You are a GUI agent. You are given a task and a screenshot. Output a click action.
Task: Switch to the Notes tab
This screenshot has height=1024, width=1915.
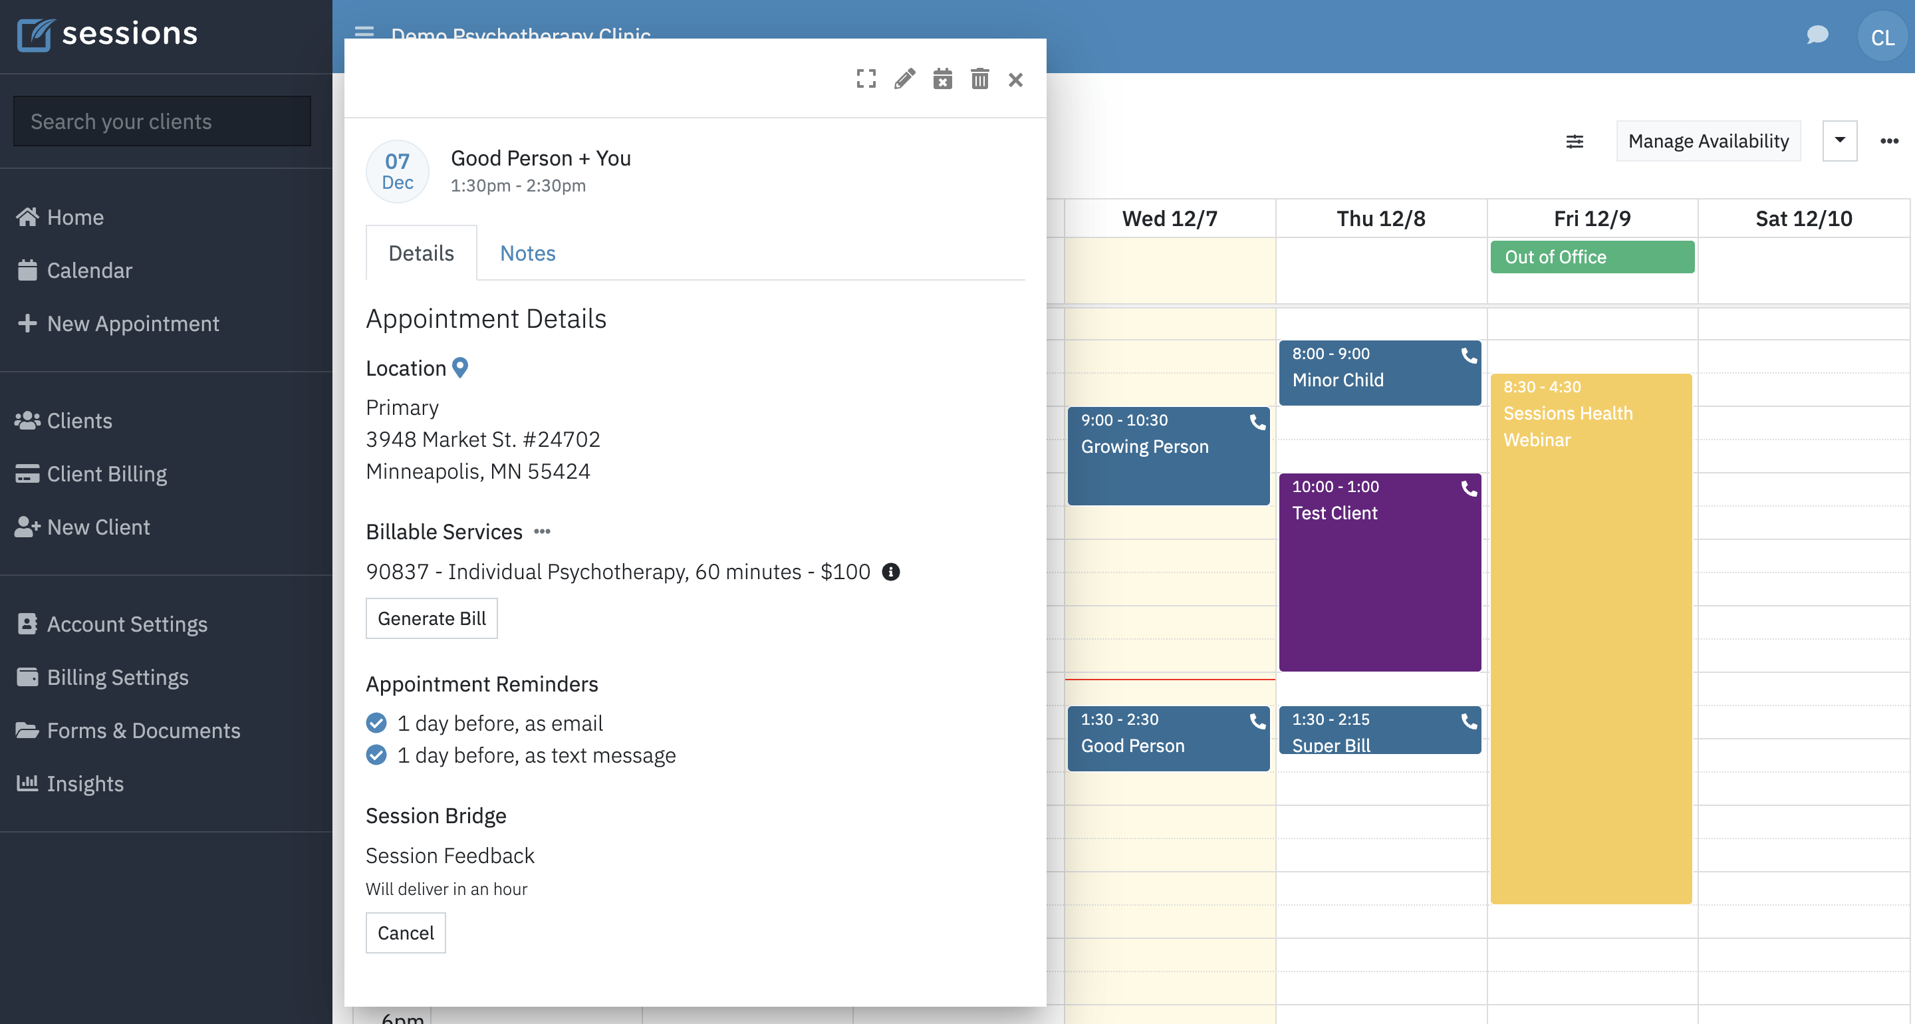527,251
